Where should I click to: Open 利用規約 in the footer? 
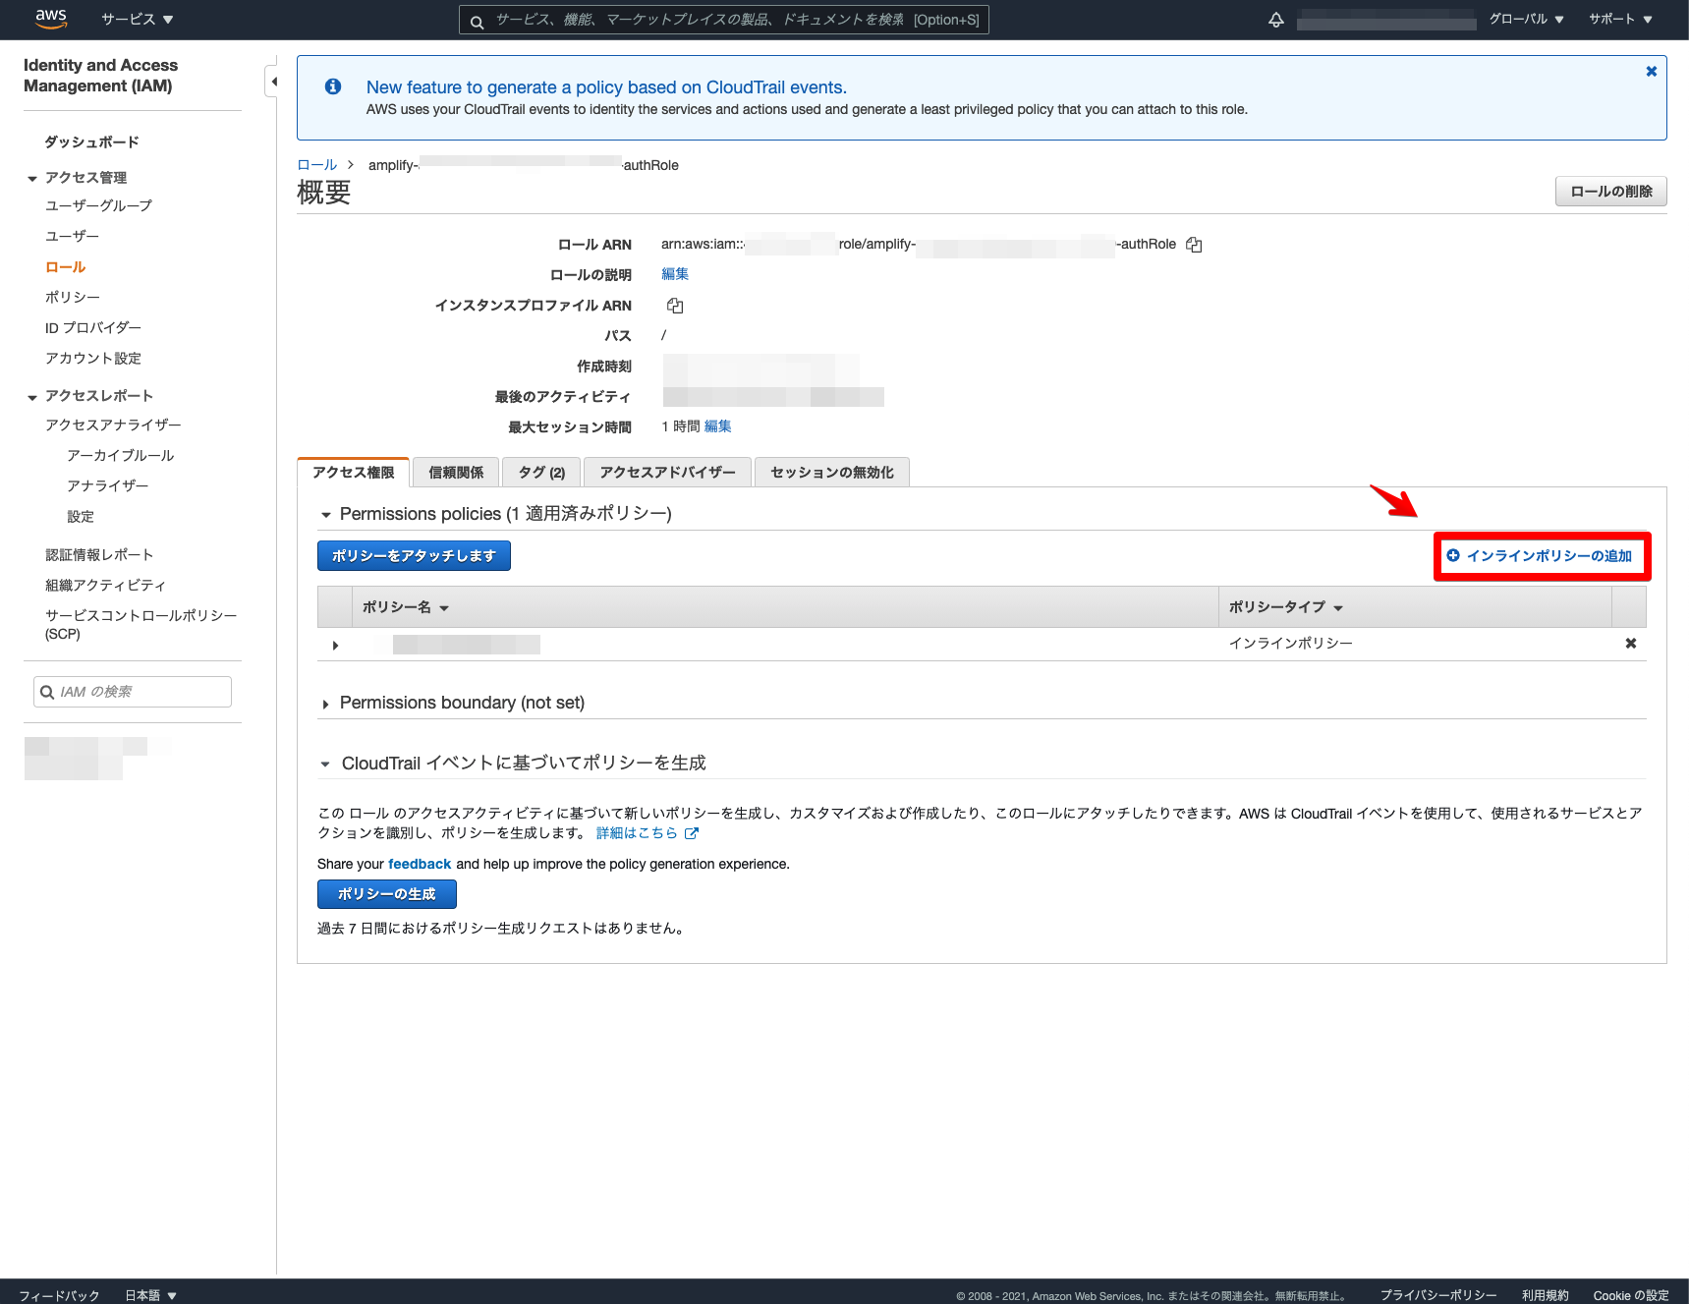(x=1546, y=1295)
